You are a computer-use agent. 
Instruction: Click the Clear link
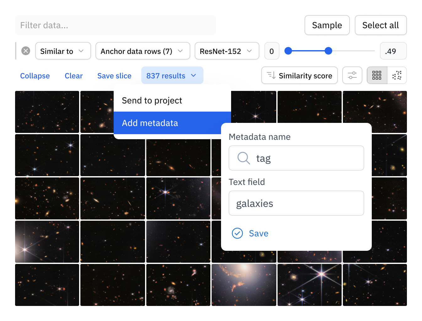point(74,76)
